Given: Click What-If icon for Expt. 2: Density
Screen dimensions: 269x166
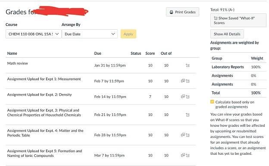Looking at the screenshot, I should pyautogui.click(x=188, y=97).
